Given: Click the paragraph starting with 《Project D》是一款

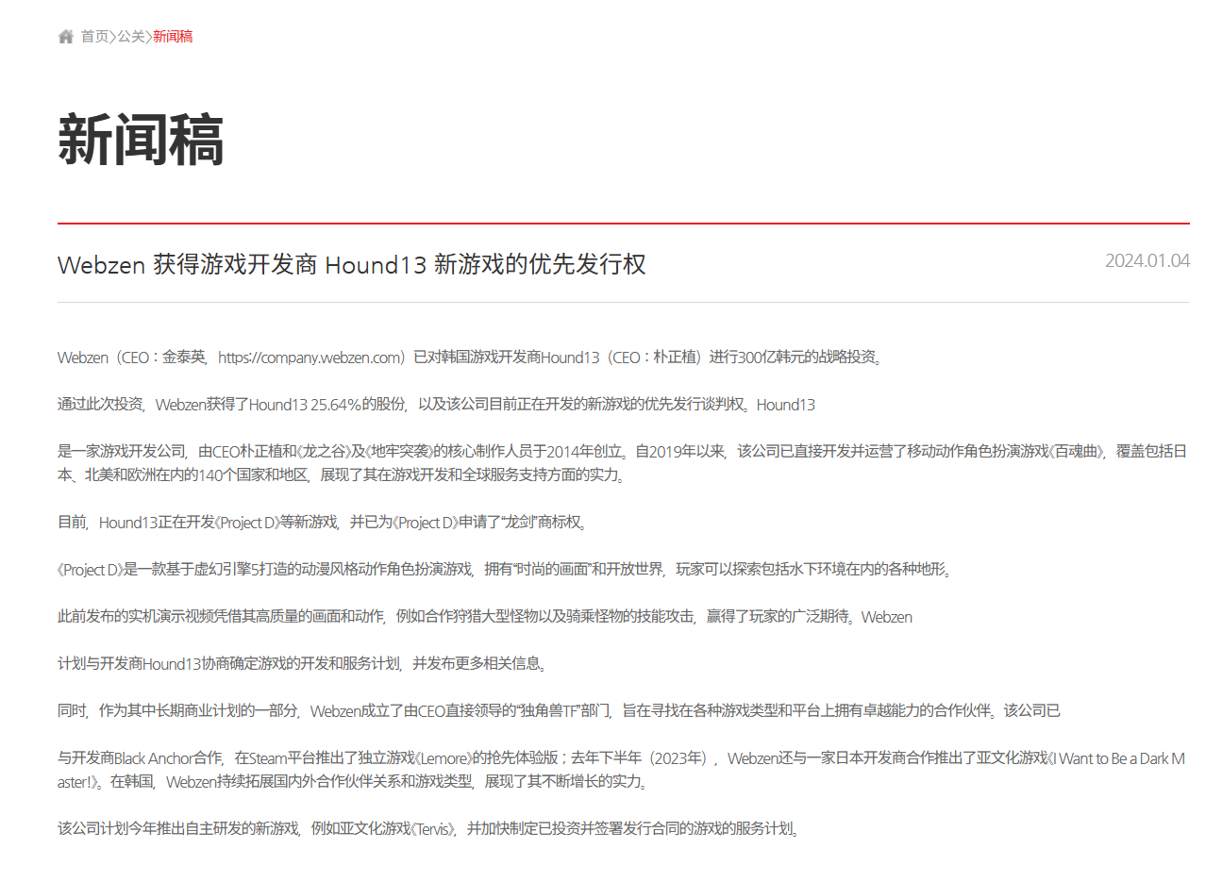Looking at the screenshot, I should point(507,570).
